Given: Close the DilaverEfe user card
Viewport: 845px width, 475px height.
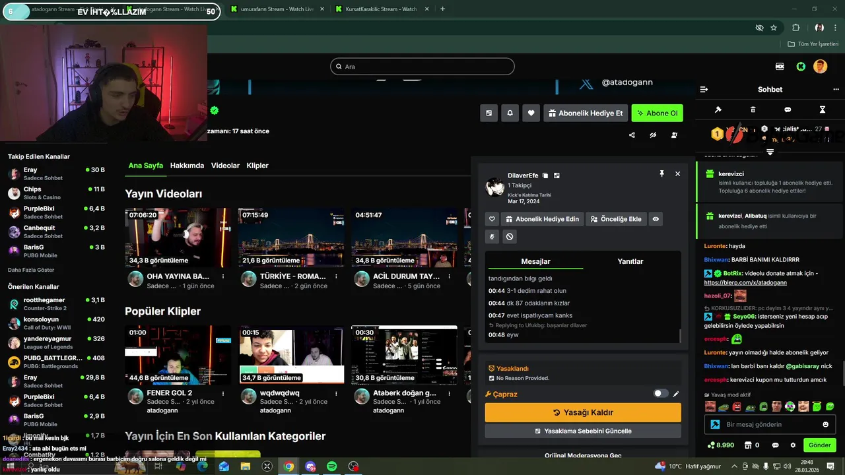Looking at the screenshot, I should (x=677, y=174).
